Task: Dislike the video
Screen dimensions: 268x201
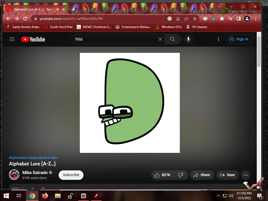Action: click(181, 175)
